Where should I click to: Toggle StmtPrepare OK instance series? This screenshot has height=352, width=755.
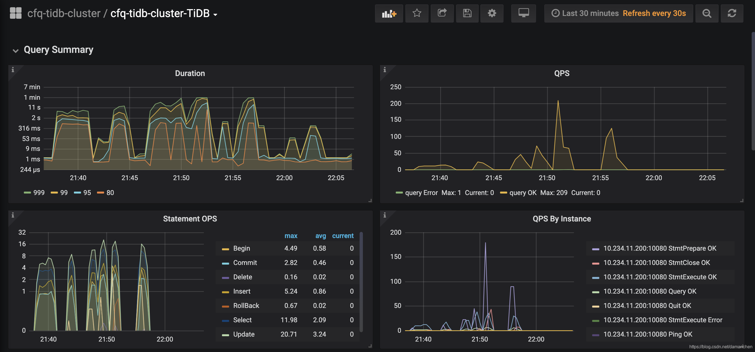pyautogui.click(x=660, y=248)
